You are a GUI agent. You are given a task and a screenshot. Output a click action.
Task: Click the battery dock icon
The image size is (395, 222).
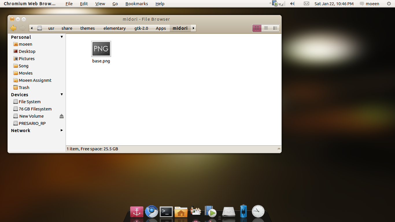(x=243, y=211)
